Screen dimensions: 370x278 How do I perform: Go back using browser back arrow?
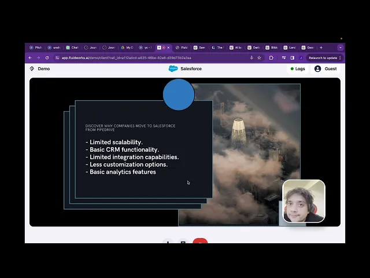(30, 58)
